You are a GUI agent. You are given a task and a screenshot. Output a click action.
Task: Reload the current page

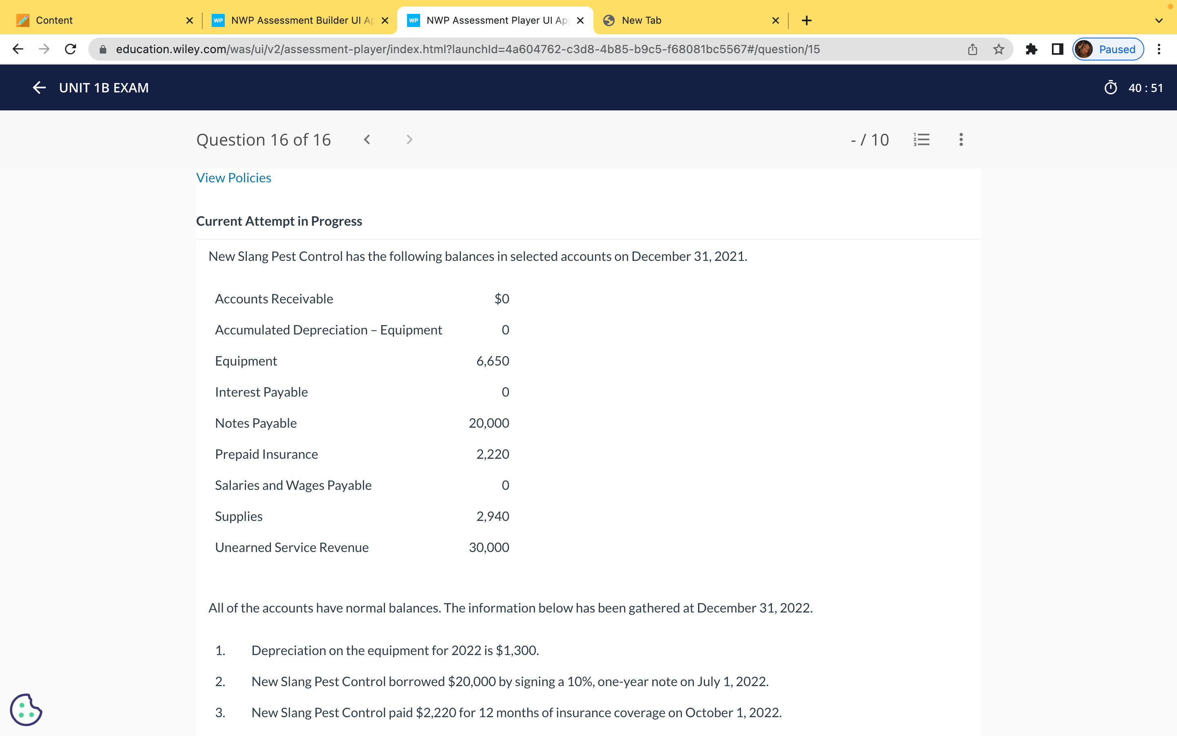(x=71, y=49)
